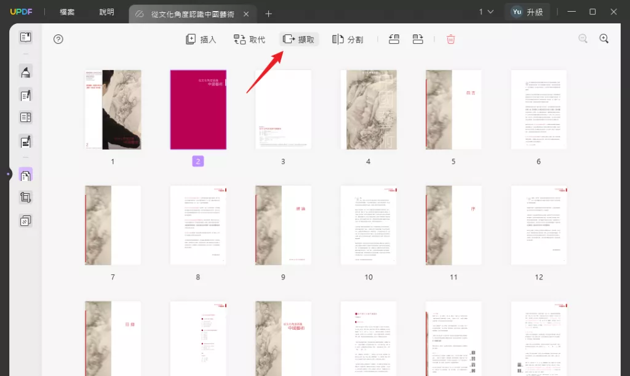Click the 插入 (Insert) button
Viewport: 630px width, 376px height.
point(201,39)
